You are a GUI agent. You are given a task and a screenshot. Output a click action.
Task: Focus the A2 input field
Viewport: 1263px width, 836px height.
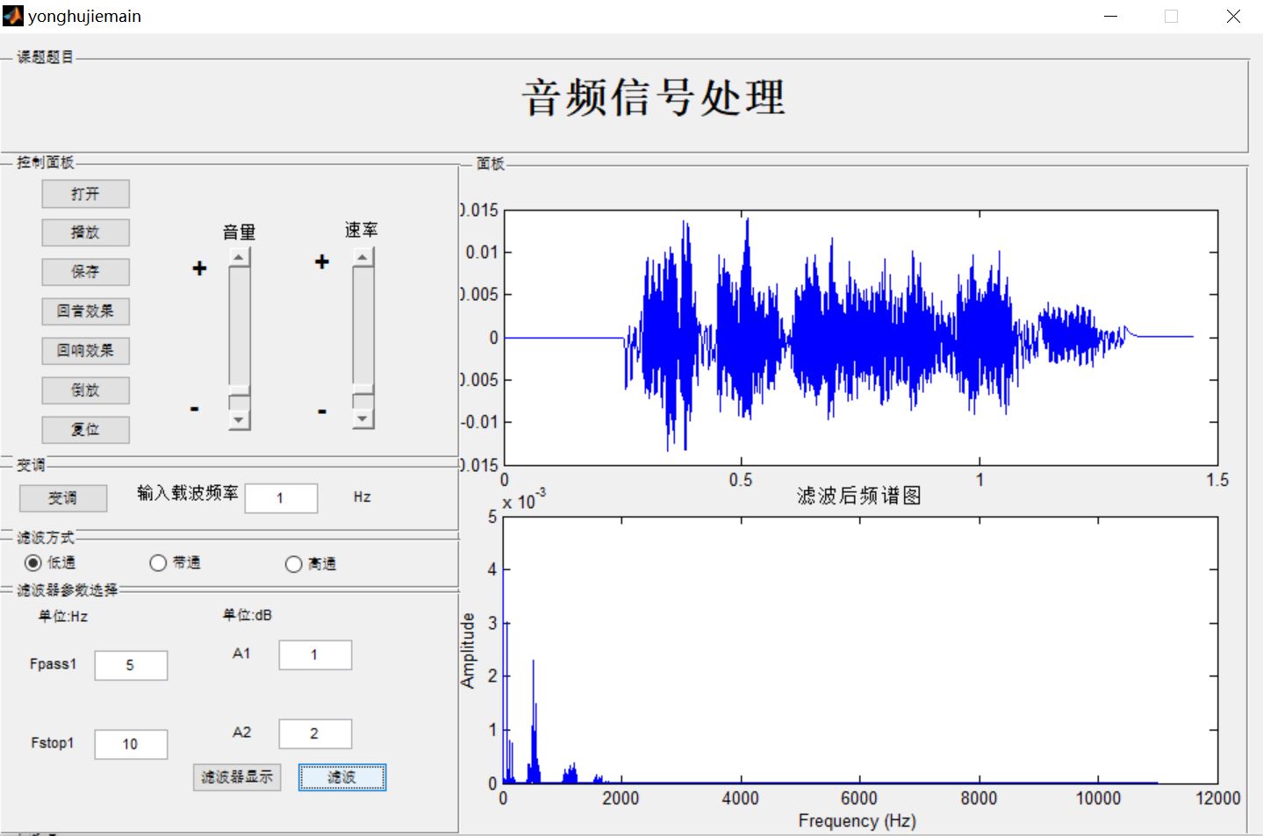coord(315,734)
